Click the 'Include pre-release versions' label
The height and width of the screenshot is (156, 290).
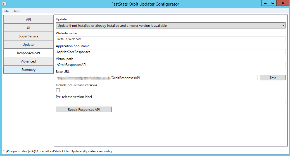point(76,85)
